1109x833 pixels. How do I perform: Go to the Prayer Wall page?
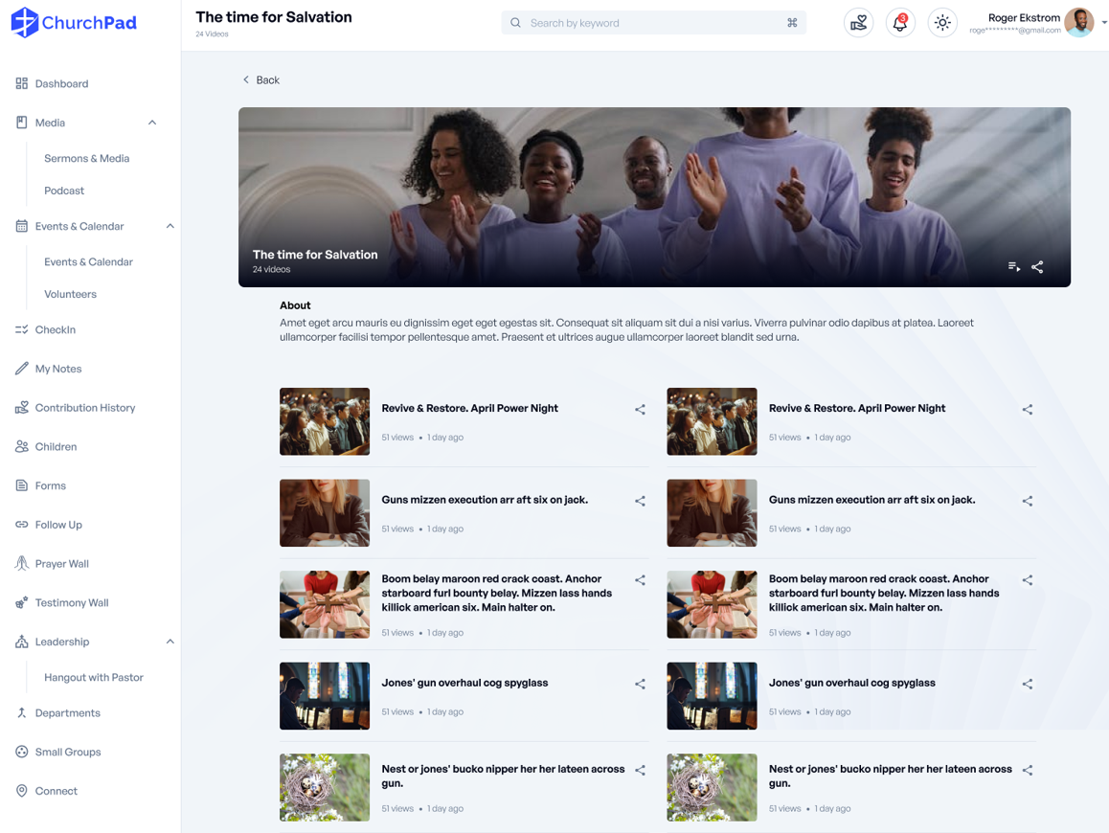(x=61, y=564)
